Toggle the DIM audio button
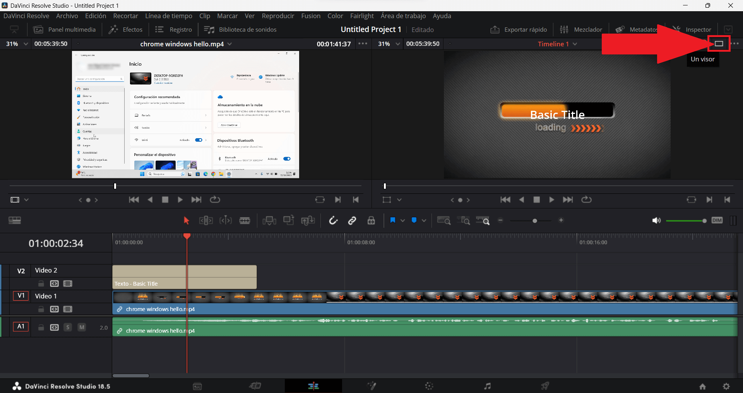The width and height of the screenshot is (743, 393). click(x=717, y=220)
